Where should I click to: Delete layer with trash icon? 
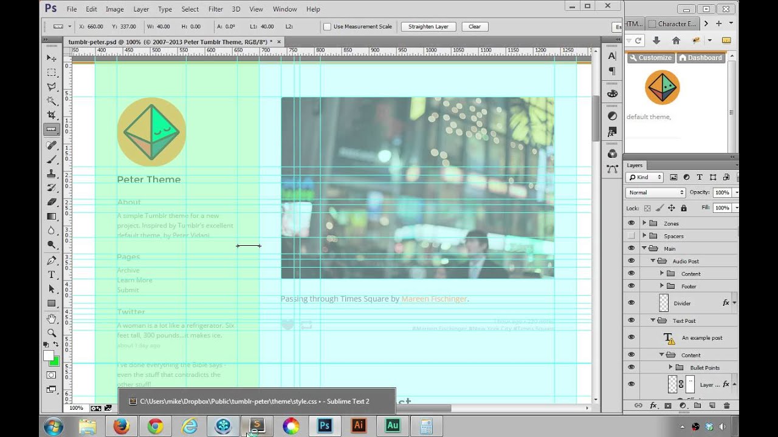[727, 405]
